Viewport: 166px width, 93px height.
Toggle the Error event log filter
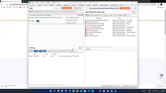point(40,51)
